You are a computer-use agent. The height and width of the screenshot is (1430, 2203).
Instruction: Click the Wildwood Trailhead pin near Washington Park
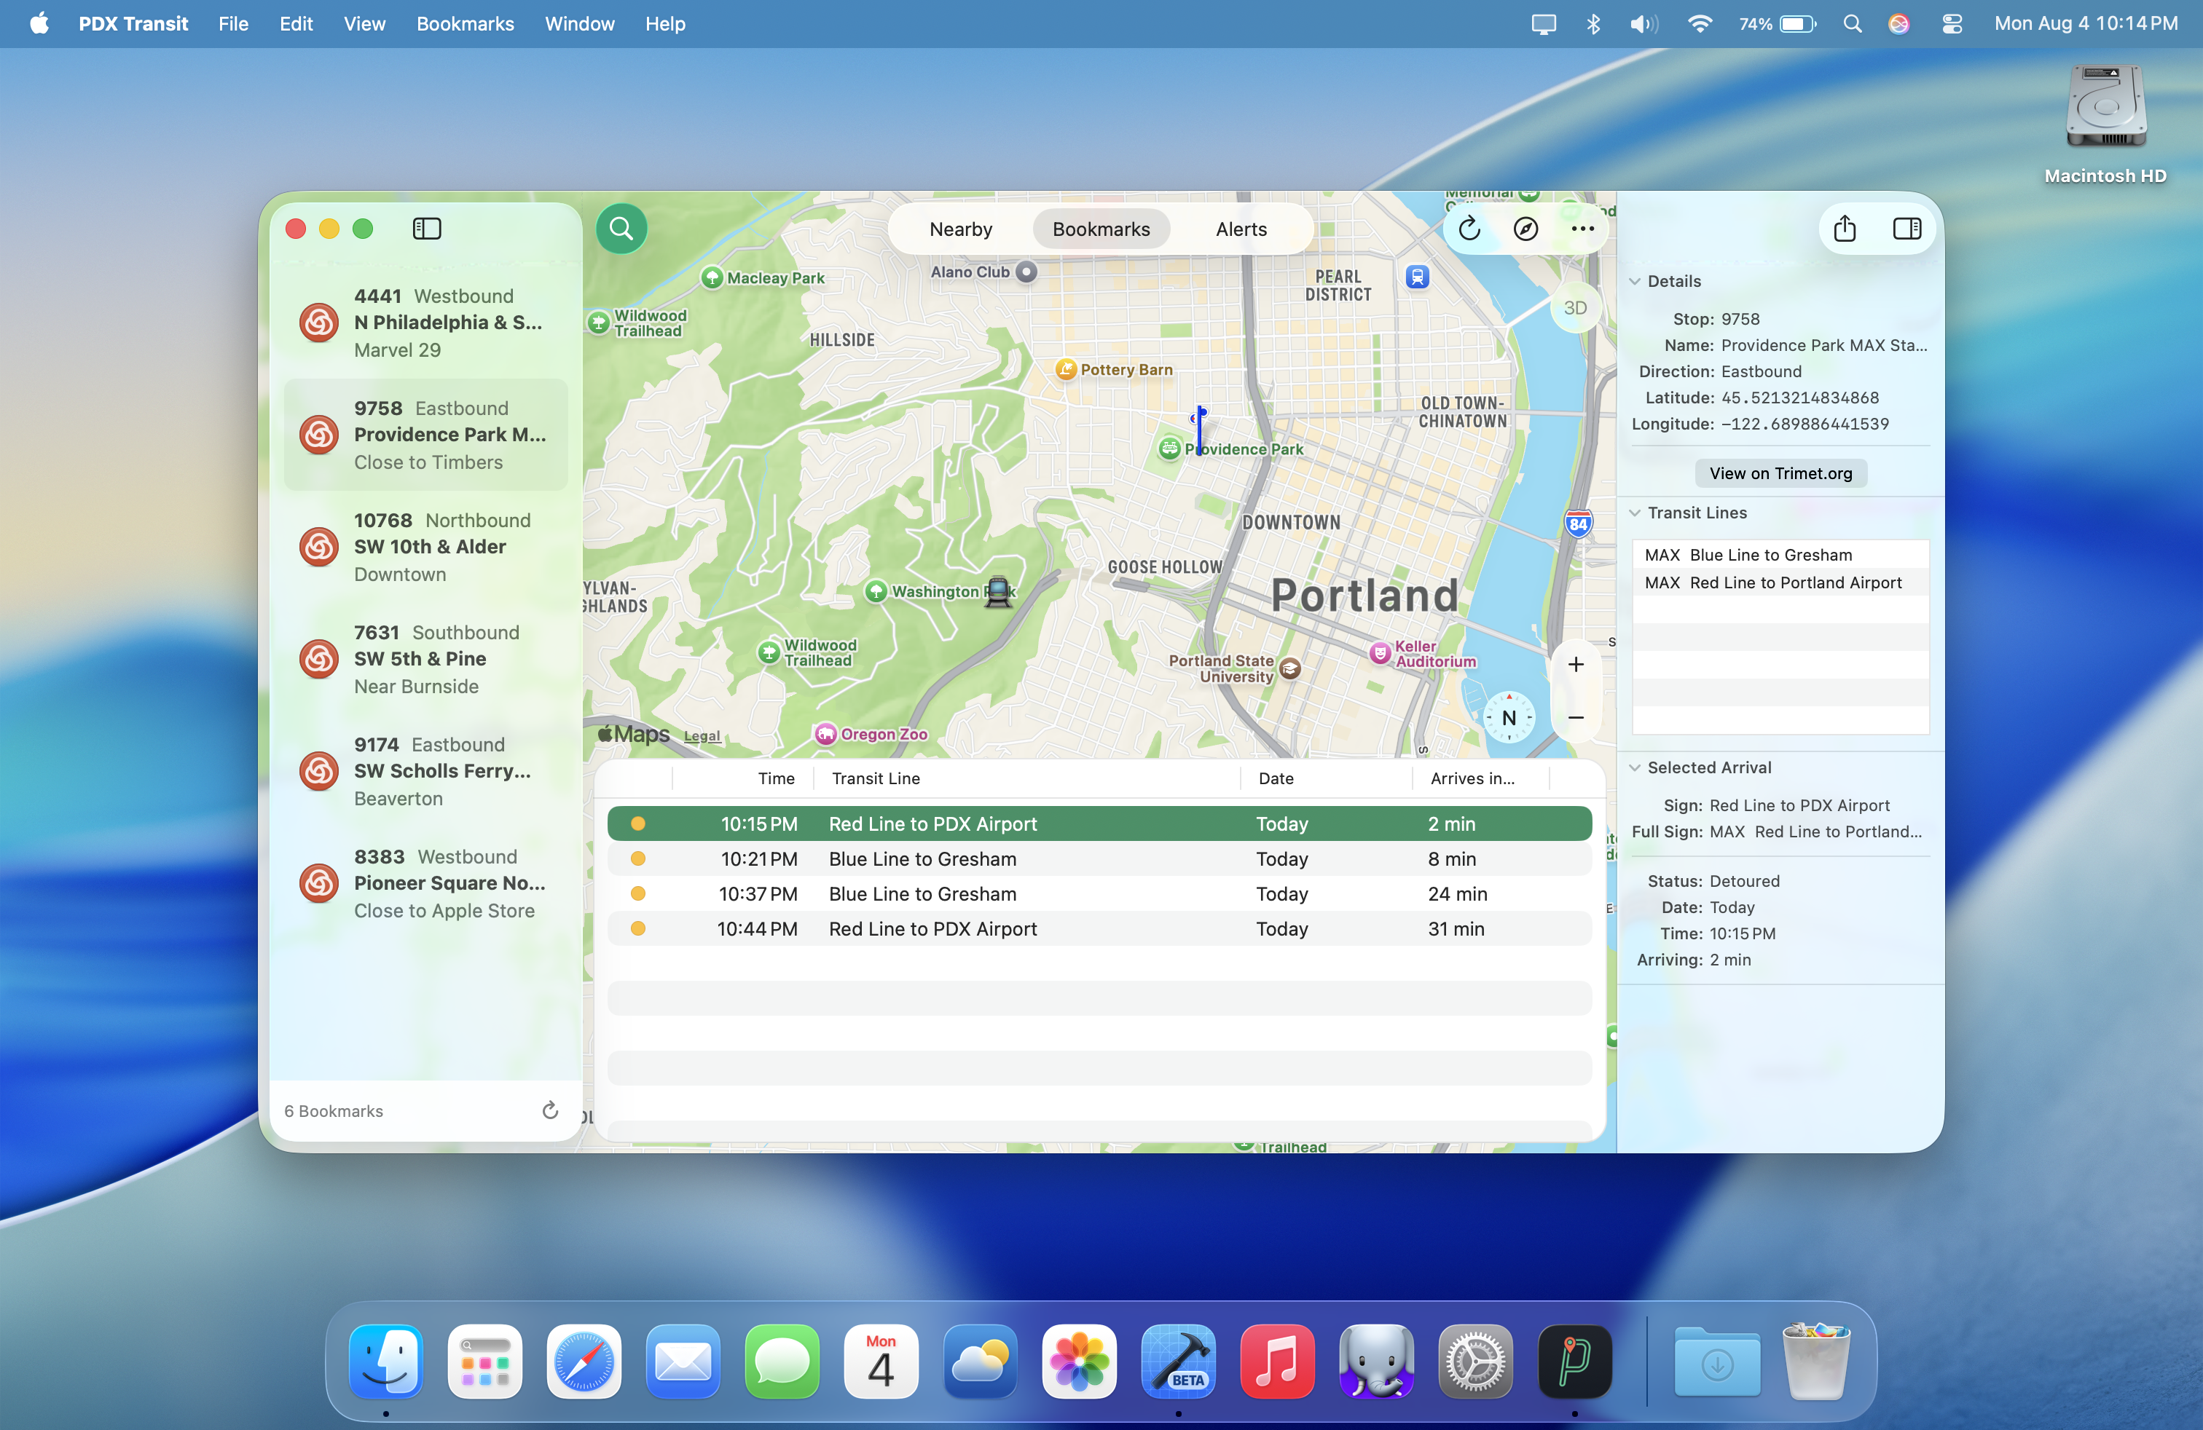(x=769, y=652)
